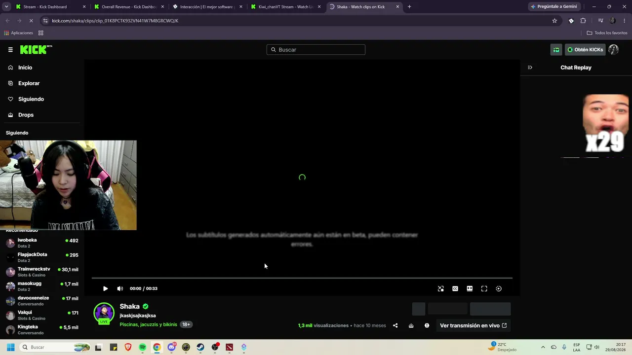Report the clip with the alert icon
Screen dimensions: 632x355
pyautogui.click(x=427, y=325)
